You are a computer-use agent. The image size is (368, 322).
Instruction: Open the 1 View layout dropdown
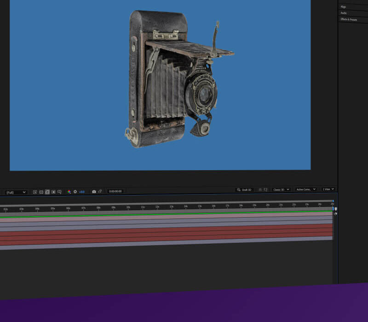(328, 189)
